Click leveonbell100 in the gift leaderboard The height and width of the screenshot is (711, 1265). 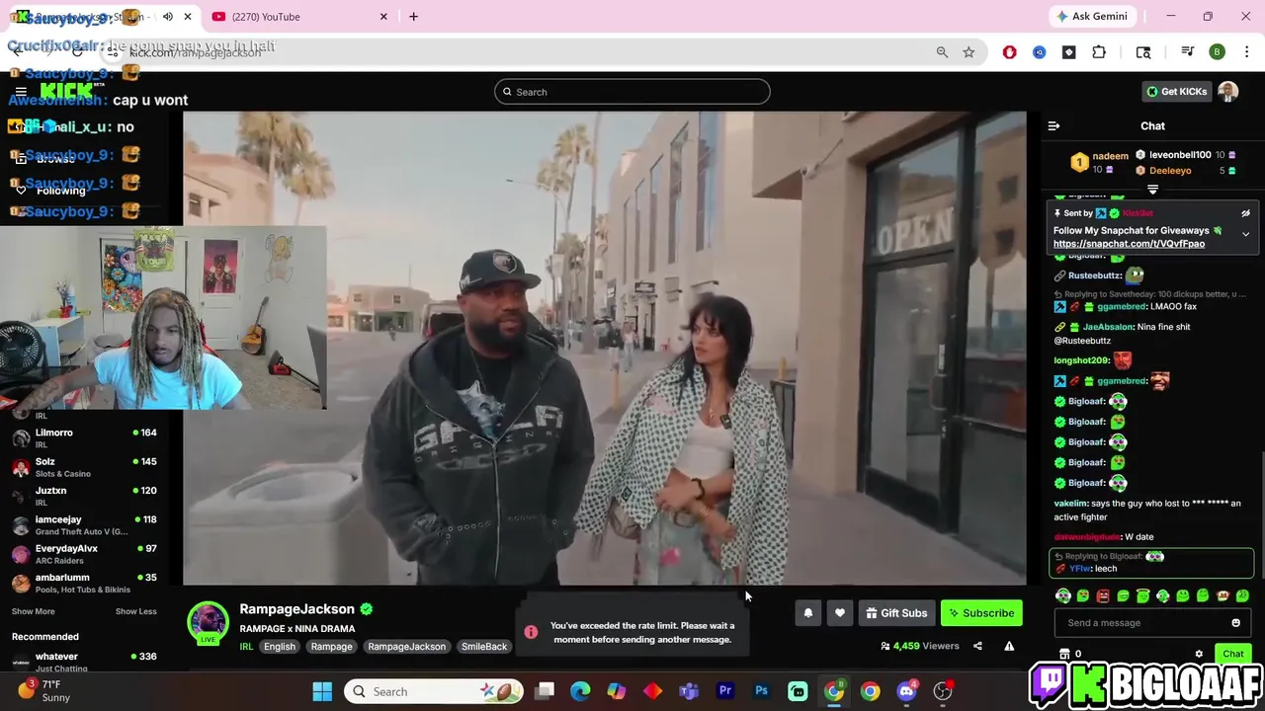pyautogui.click(x=1180, y=155)
